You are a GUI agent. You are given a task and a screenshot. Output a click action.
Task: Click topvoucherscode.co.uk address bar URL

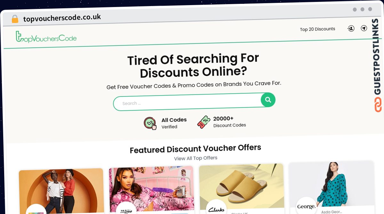click(62, 18)
